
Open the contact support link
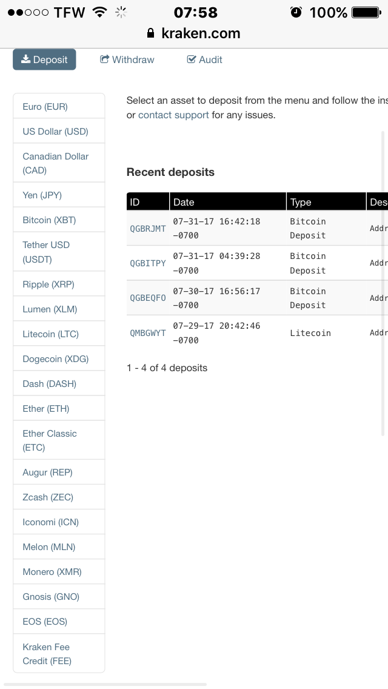click(x=173, y=115)
